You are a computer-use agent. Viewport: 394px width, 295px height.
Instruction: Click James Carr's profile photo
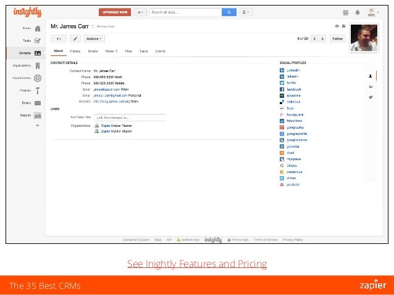(364, 38)
